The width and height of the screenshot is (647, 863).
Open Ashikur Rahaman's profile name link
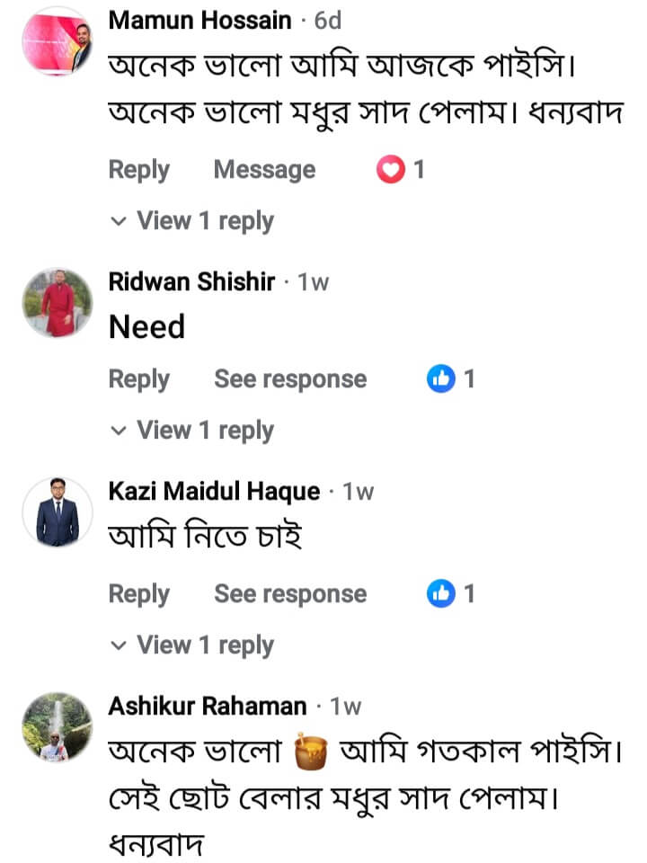(x=208, y=707)
